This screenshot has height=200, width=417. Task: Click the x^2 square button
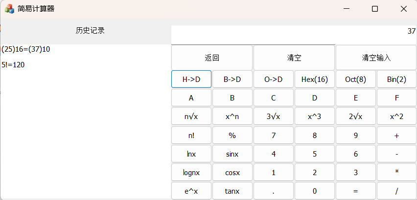tap(396, 117)
